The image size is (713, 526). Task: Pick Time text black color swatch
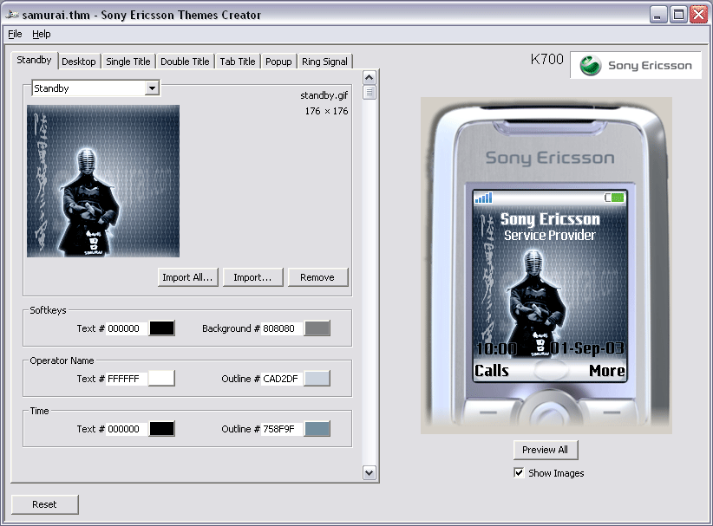[x=162, y=429]
